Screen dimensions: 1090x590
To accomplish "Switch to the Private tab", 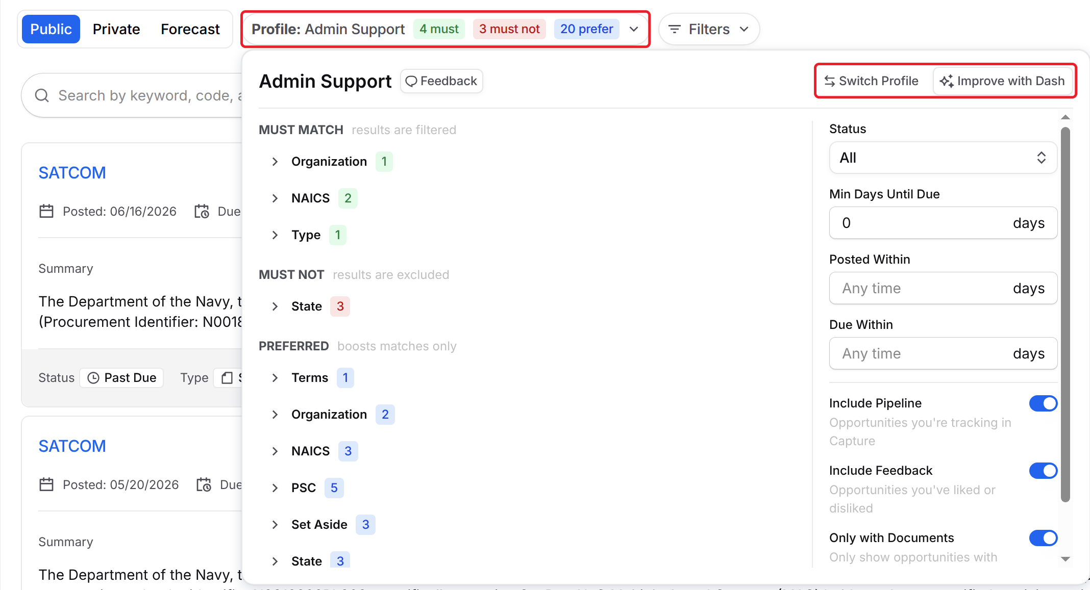I will tap(116, 29).
